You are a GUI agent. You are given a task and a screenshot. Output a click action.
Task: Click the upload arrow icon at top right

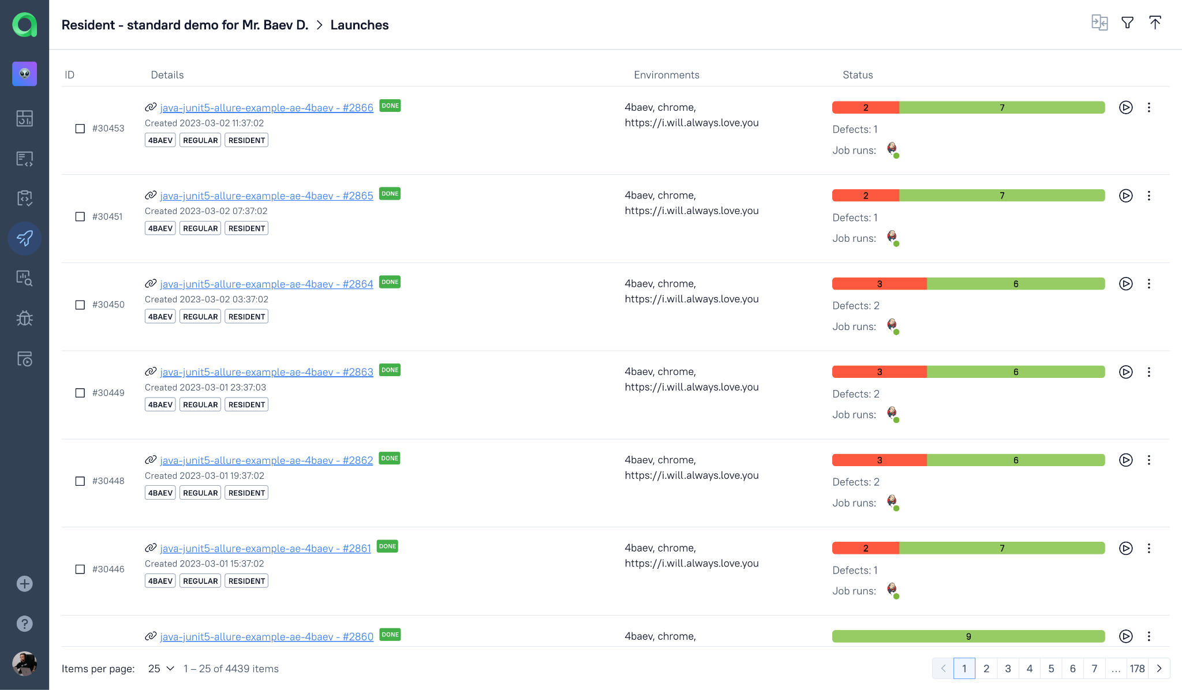1155,23
